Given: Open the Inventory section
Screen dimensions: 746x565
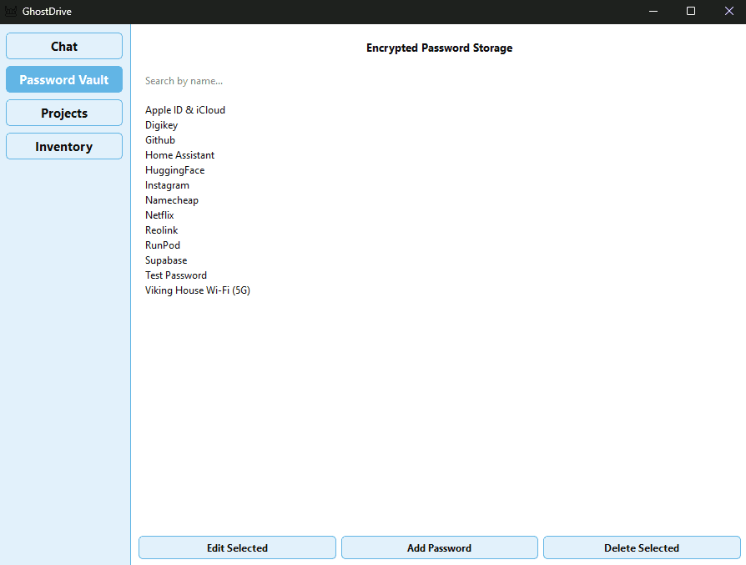Looking at the screenshot, I should (63, 146).
